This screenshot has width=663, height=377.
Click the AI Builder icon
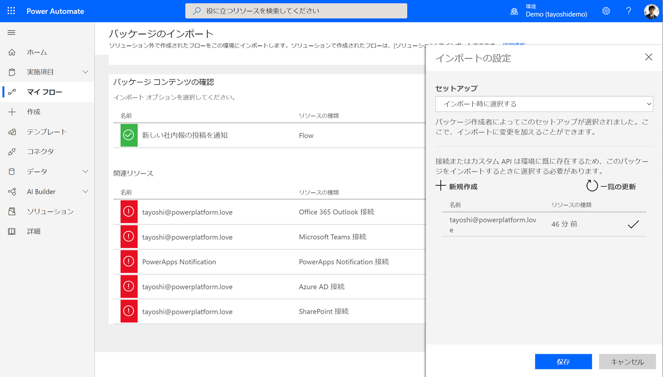[x=12, y=192]
